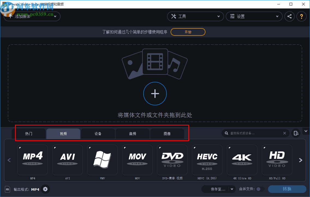Click the share icon in top bar
This screenshot has width=310, height=197.
tap(290, 16)
